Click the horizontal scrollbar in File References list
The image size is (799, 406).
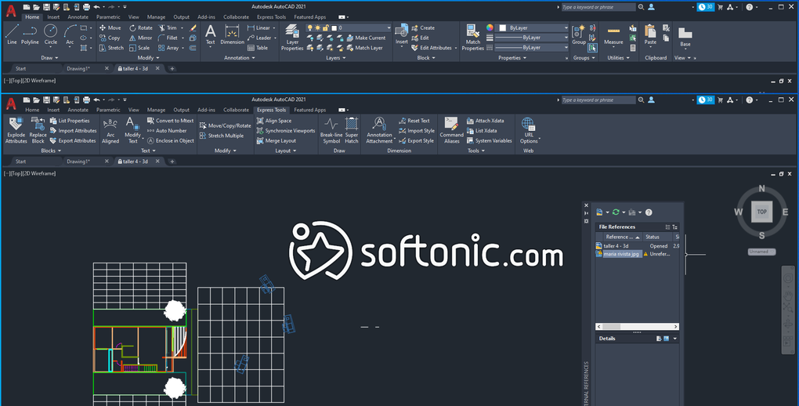[x=637, y=326]
